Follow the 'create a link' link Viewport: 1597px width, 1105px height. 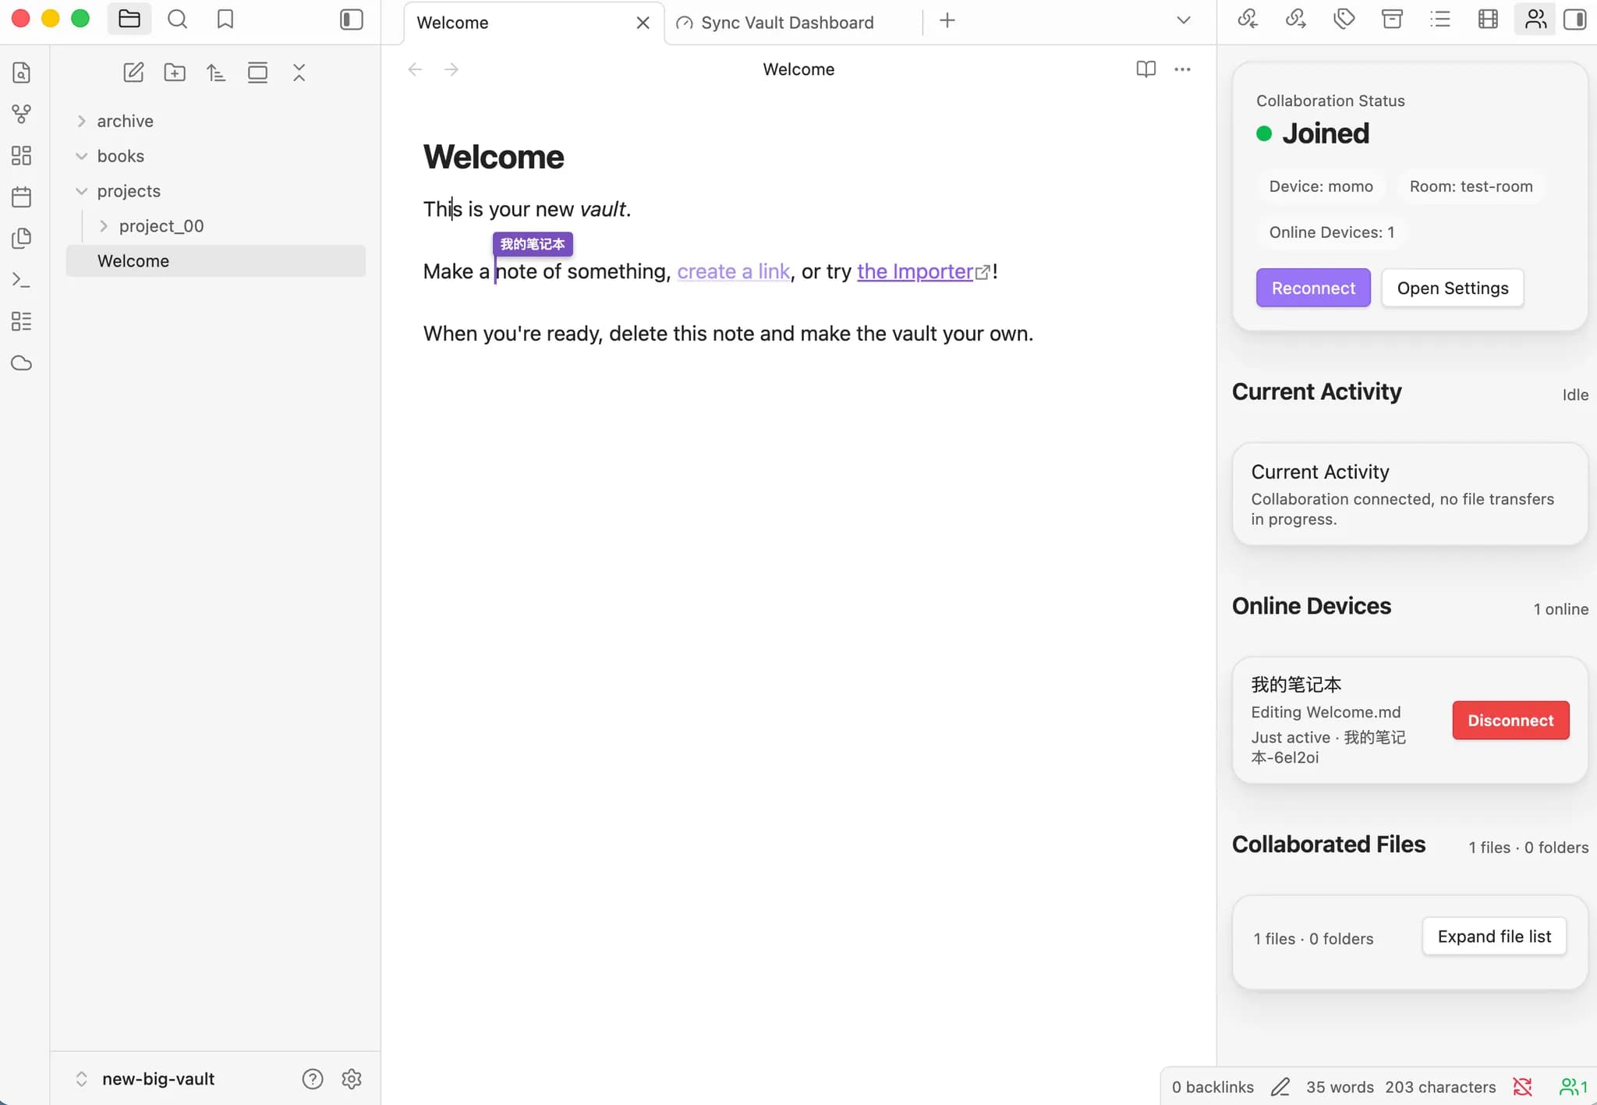[733, 271]
